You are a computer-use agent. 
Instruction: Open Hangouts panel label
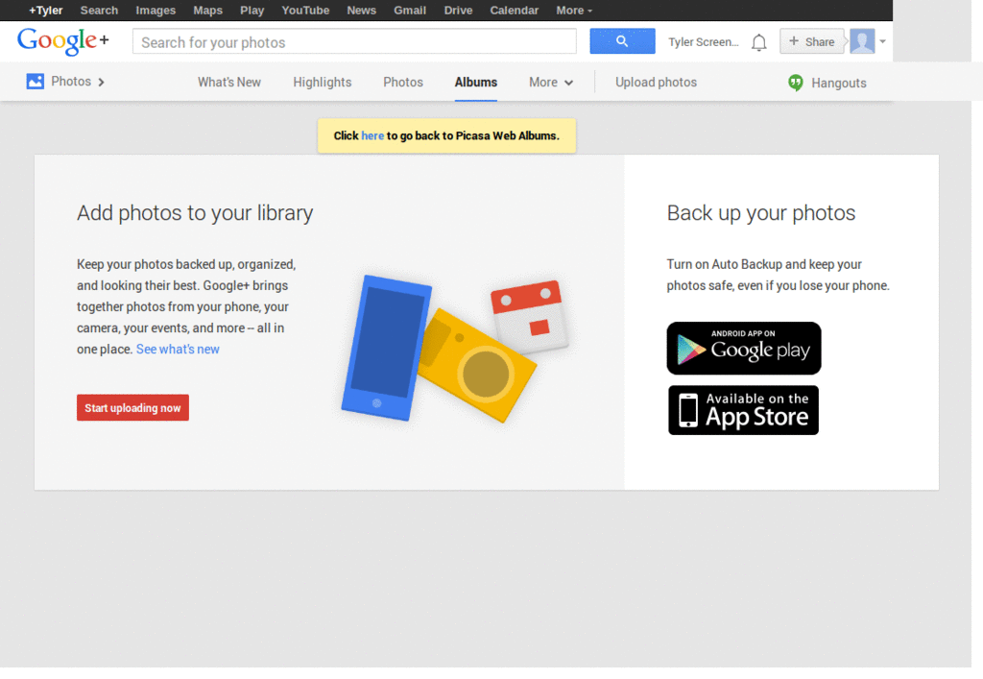[839, 83]
